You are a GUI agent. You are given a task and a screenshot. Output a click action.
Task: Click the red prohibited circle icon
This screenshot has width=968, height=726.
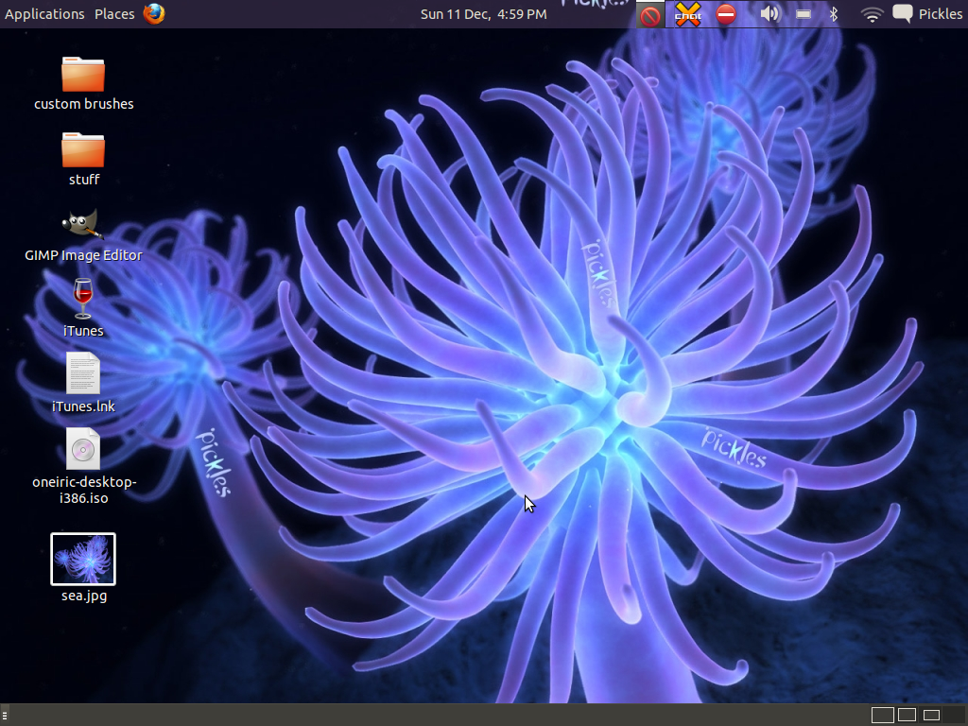[x=650, y=15]
